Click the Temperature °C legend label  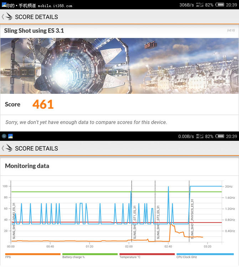[130, 257]
